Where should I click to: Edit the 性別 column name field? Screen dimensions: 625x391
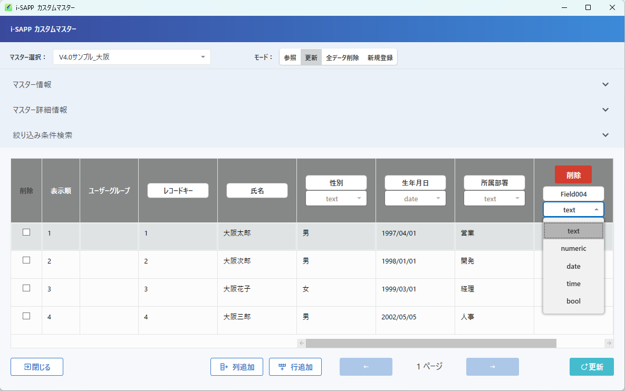click(x=336, y=183)
